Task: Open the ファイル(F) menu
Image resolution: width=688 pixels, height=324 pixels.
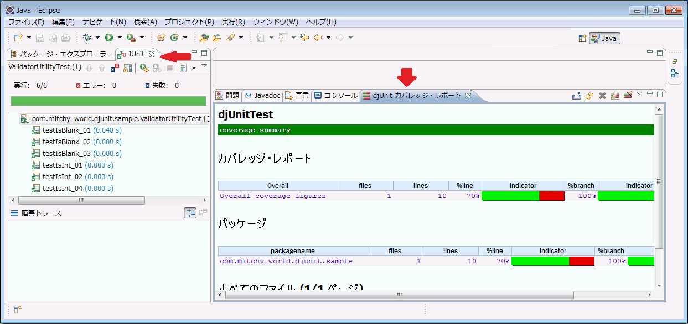Action: 26,22
